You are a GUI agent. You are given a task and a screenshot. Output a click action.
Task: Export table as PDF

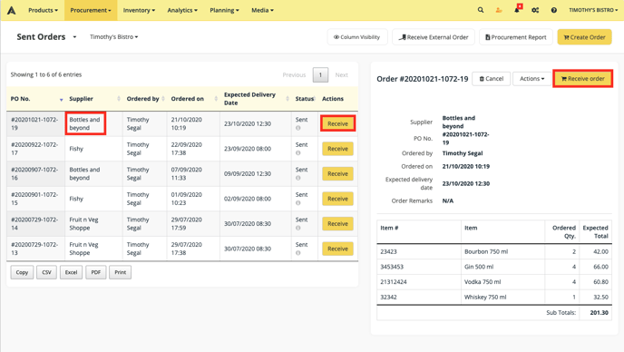tap(96, 272)
